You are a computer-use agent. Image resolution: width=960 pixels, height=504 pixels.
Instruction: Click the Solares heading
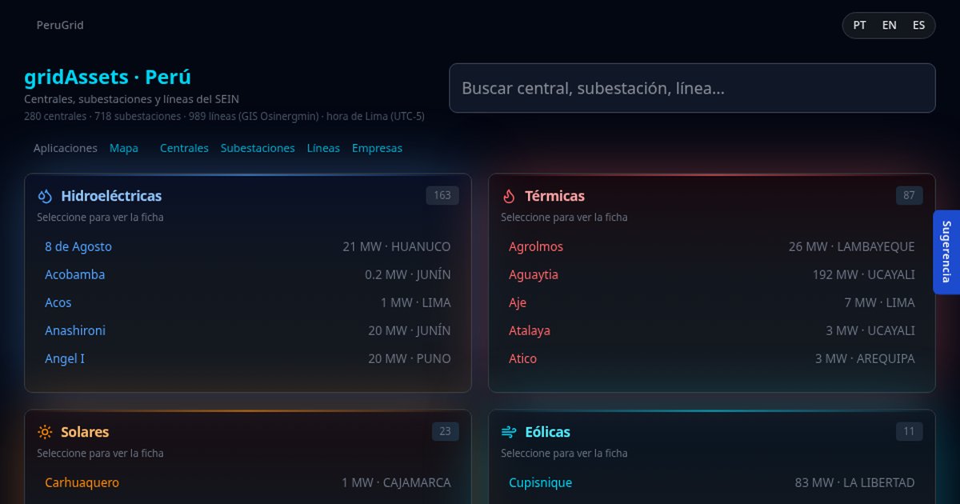(x=85, y=432)
